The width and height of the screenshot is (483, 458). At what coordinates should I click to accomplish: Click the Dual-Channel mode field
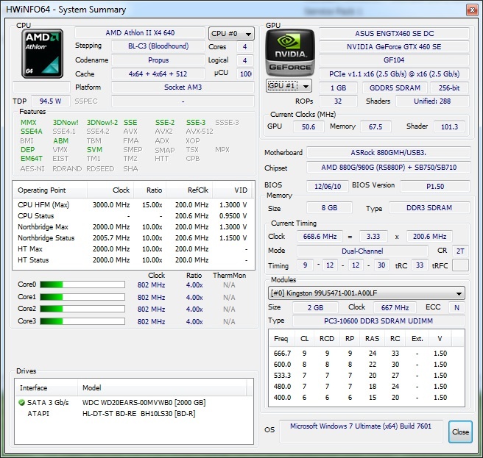(x=362, y=251)
